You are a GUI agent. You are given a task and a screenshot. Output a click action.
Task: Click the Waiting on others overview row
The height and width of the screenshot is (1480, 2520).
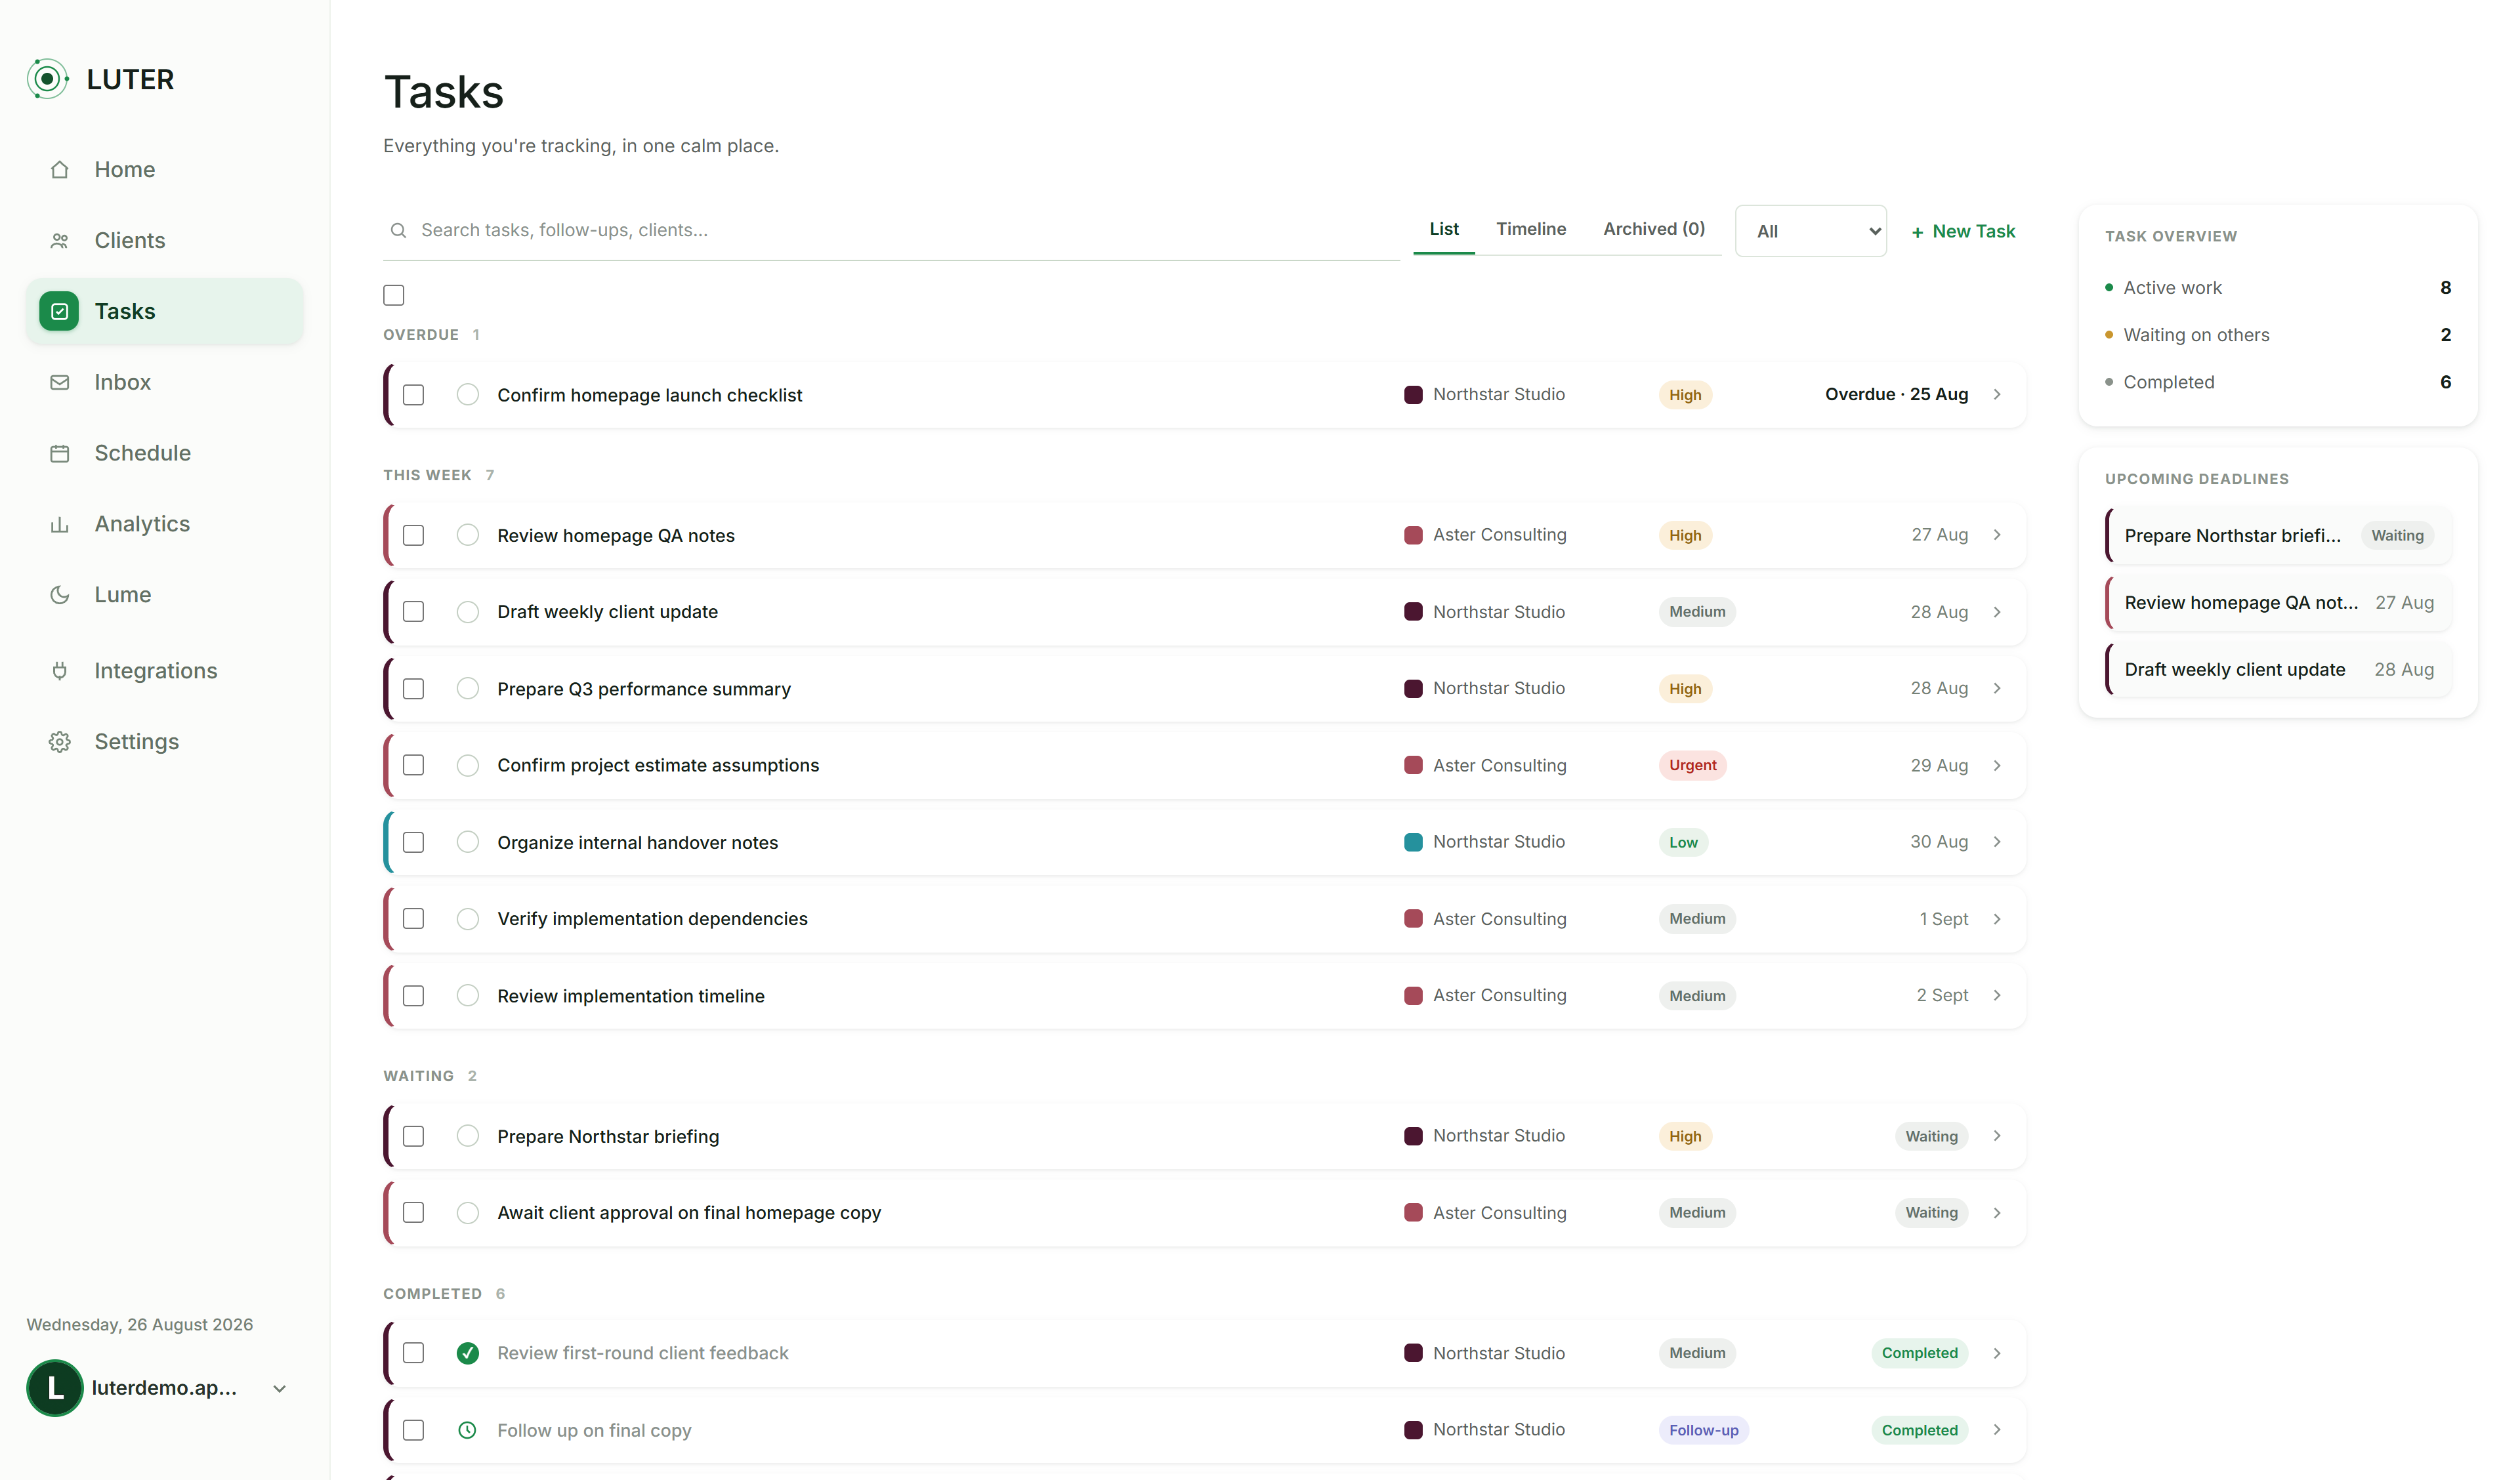2277,335
